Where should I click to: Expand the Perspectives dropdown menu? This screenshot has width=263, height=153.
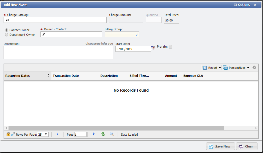click(236, 68)
